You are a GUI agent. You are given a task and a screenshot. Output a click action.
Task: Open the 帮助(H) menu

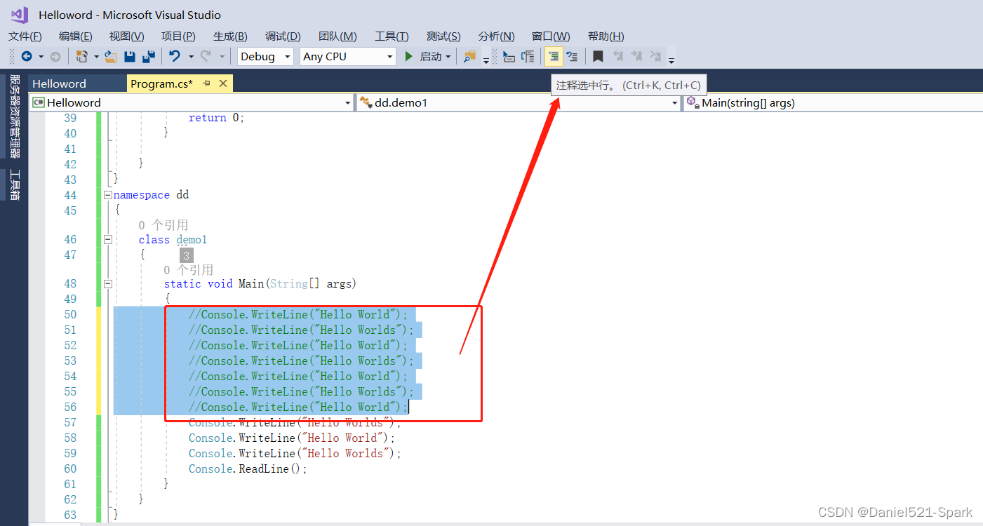tap(606, 36)
